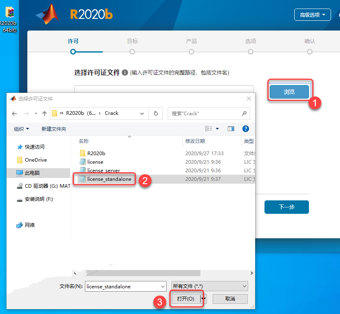Select the R2020b 64bit archive desktop icon

click(x=9, y=20)
